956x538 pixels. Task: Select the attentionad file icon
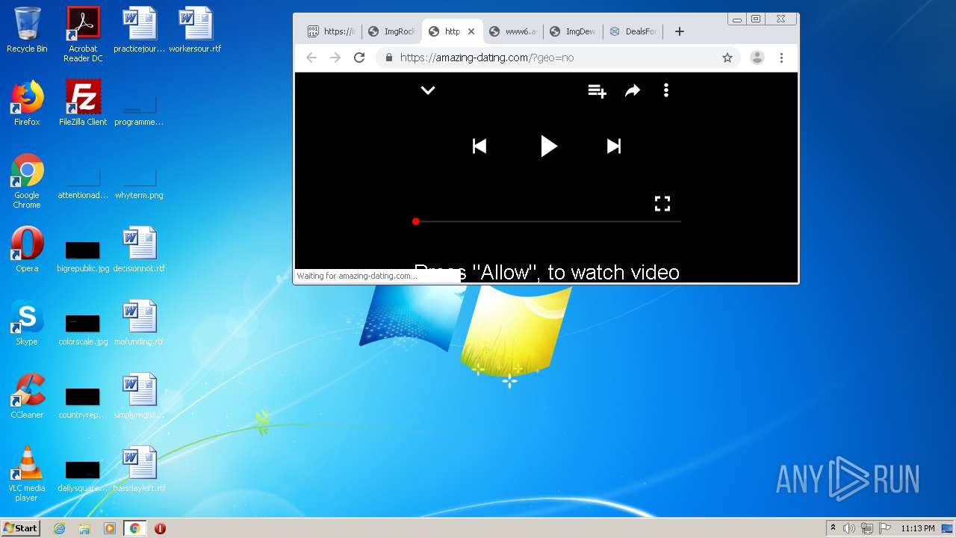pos(83,185)
